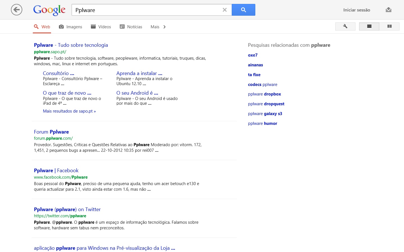Select related search ta fixe
404x252 pixels.
click(x=254, y=75)
